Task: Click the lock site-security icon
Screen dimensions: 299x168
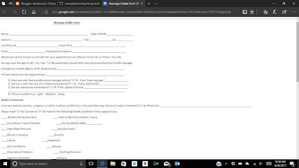Action: click(x=46, y=12)
